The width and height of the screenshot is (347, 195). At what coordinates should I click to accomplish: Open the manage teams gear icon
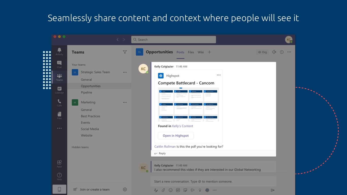tap(125, 189)
